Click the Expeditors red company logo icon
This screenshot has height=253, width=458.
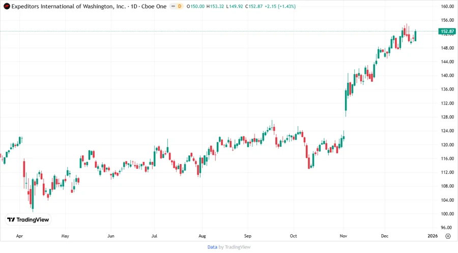pos(7,6)
